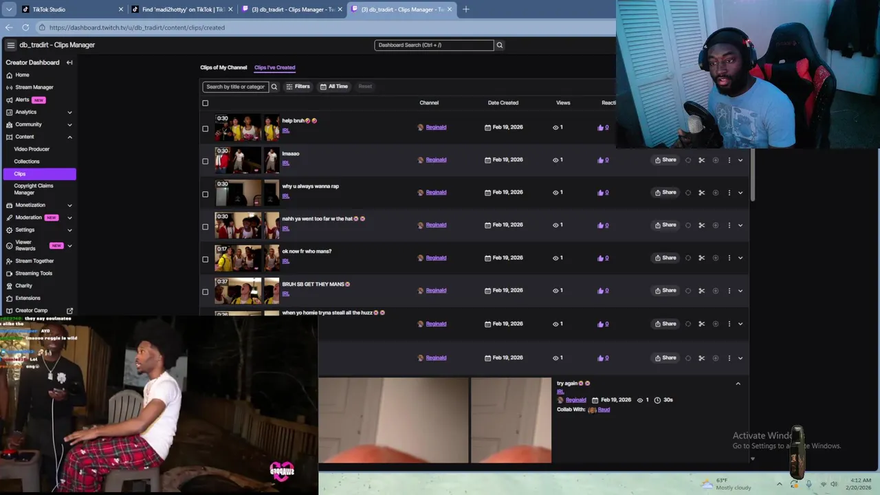The width and height of the screenshot is (880, 495).
Task: Open three-dot menu for 'BRUH SB GET THEY MANS'
Action: 729,291
